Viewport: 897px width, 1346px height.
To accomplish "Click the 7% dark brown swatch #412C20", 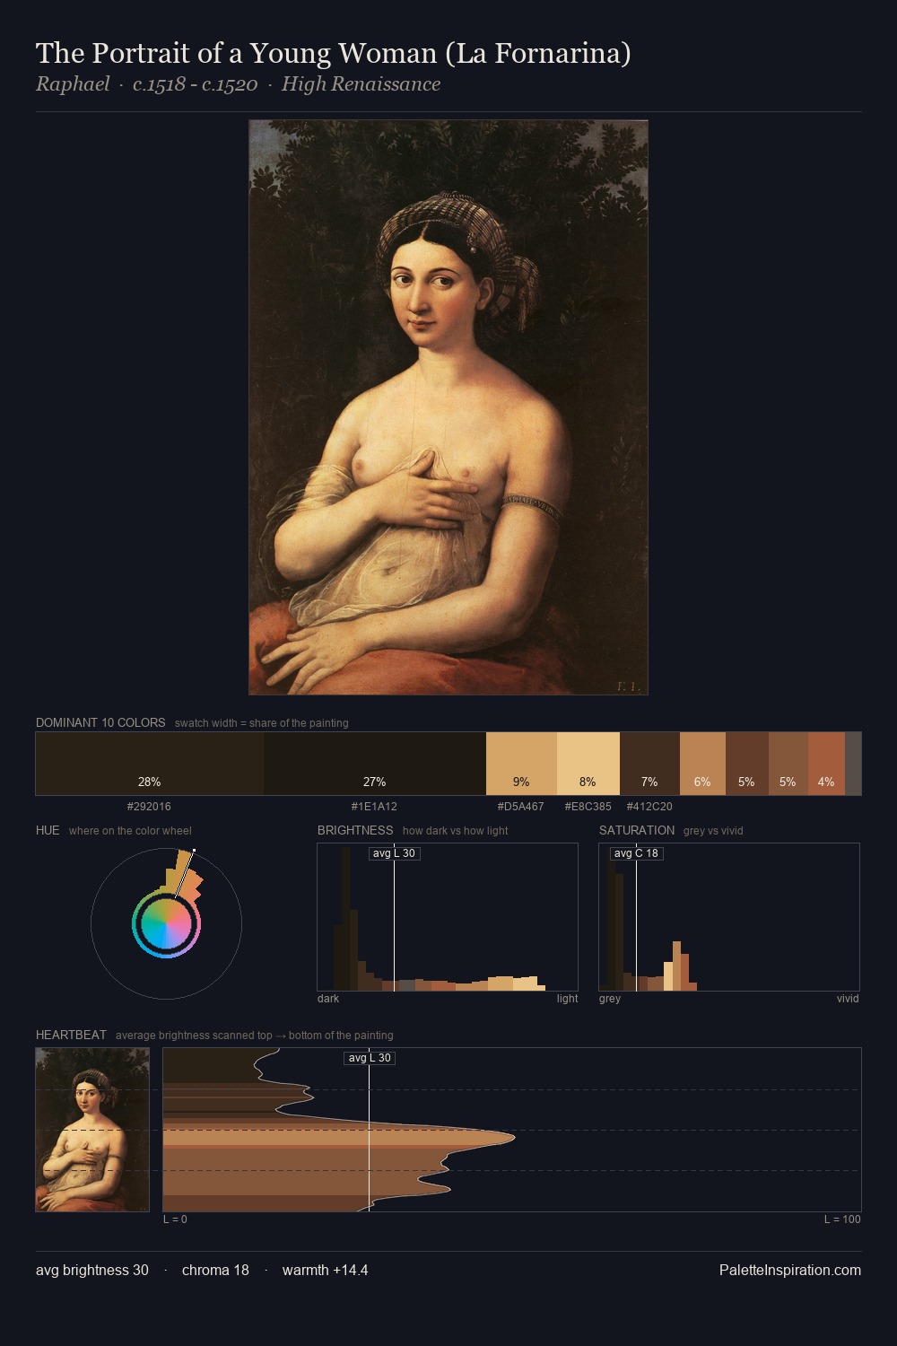I will [x=649, y=764].
